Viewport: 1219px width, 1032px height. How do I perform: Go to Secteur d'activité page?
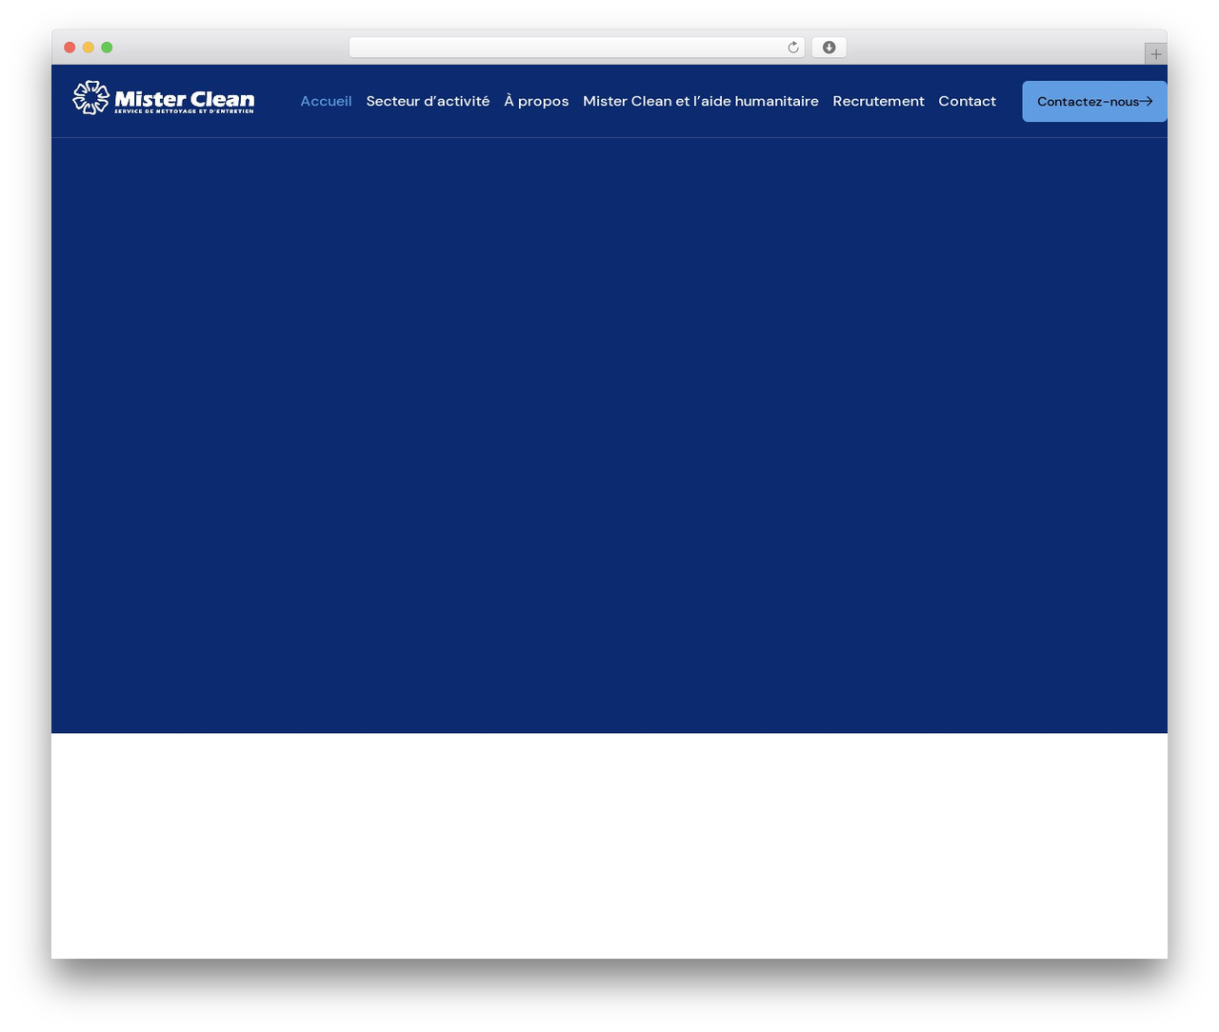428,101
